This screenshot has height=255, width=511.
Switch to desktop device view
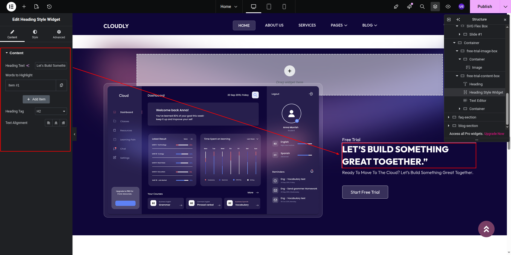pos(254,7)
